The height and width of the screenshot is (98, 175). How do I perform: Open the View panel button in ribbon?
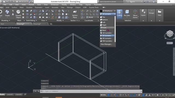[x=159, y=13]
